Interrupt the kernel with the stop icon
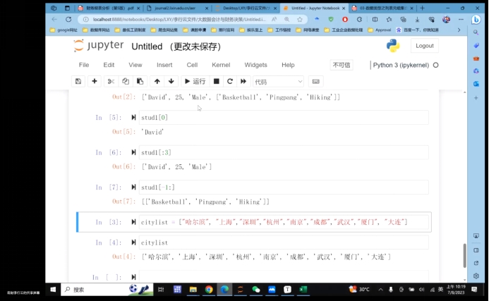The image size is (489, 301). 217,82
